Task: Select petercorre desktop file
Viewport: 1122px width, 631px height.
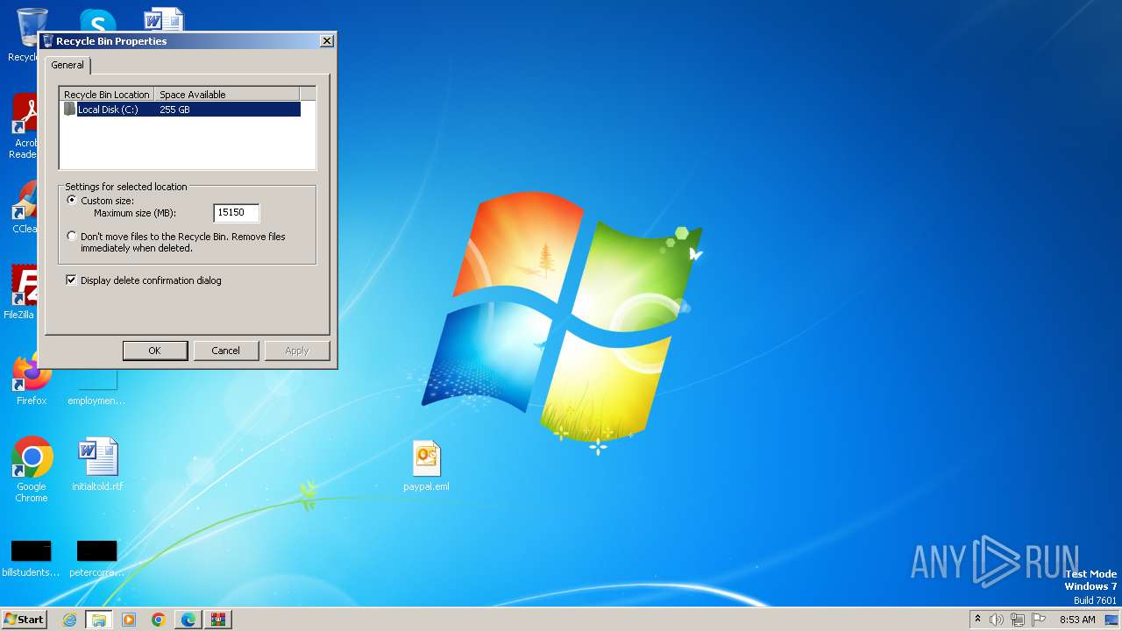Action: 96,558
